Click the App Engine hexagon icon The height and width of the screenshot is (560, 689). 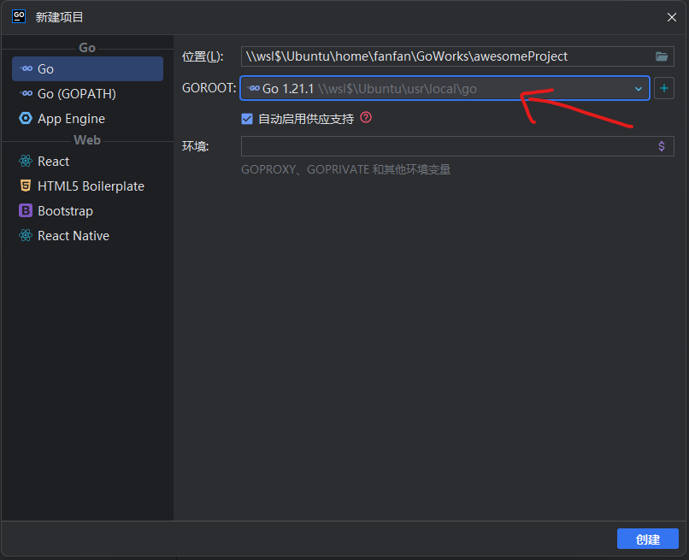(25, 118)
